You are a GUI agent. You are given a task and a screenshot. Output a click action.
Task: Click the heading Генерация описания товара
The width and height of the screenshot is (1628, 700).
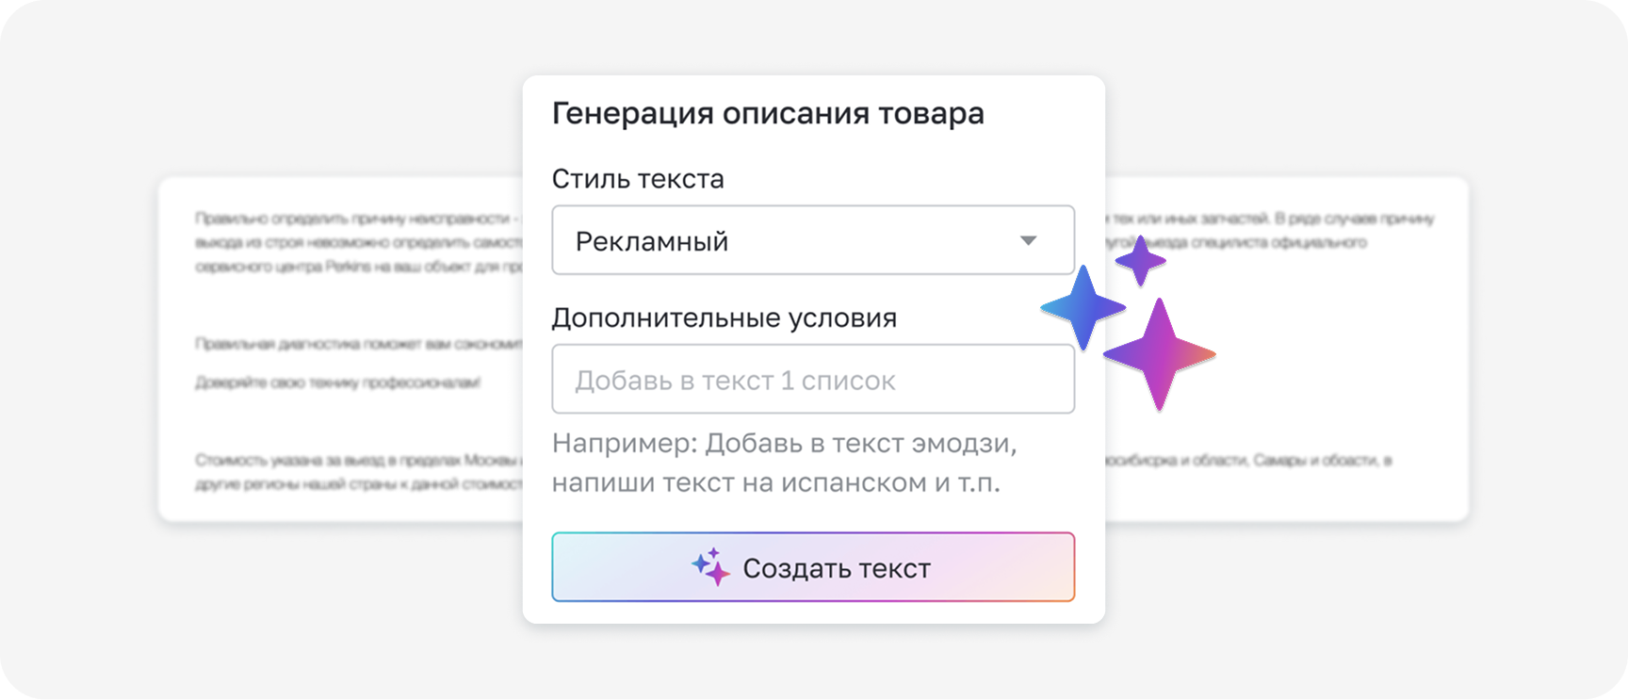[768, 113]
